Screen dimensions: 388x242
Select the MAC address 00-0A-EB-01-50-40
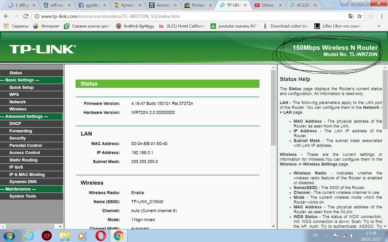(x=149, y=143)
